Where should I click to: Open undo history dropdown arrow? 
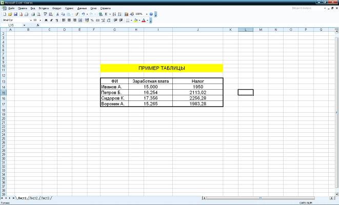[87, 14]
